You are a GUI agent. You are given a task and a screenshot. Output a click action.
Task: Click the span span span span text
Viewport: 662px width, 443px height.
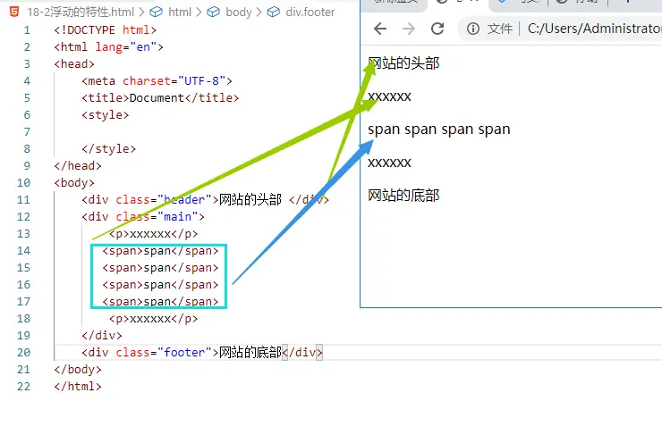point(439,129)
